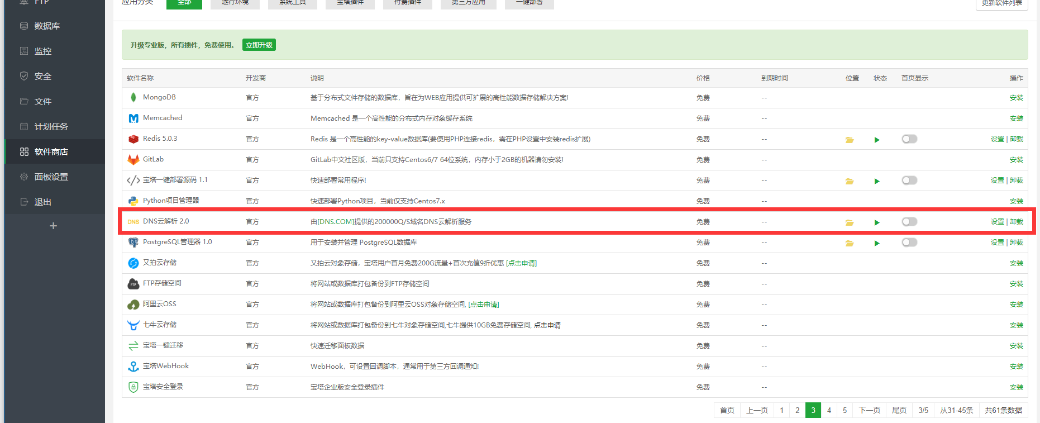Screen dimensions: 1040x423
Task: Click the 又拍云存储 icon
Action: pos(133,263)
